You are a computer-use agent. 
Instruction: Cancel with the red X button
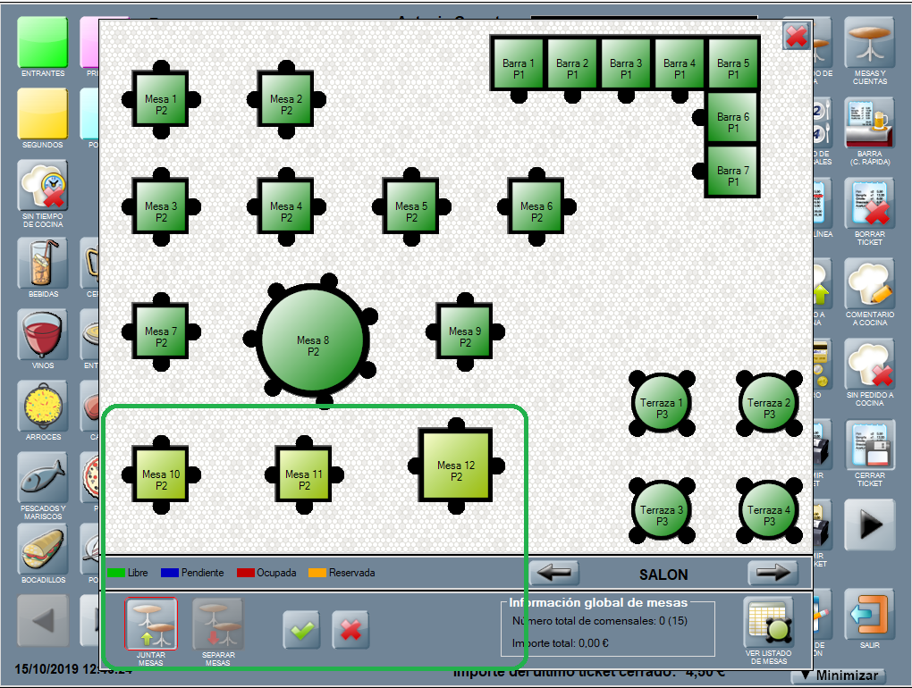click(x=350, y=631)
